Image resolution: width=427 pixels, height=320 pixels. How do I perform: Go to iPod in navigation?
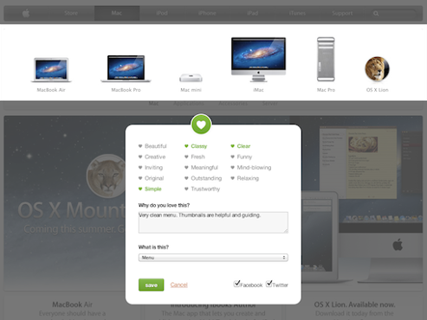click(162, 13)
